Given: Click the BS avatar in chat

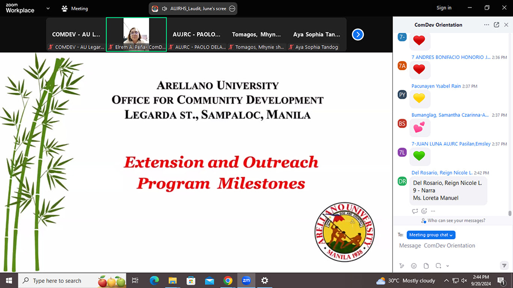Looking at the screenshot, I should (x=402, y=124).
